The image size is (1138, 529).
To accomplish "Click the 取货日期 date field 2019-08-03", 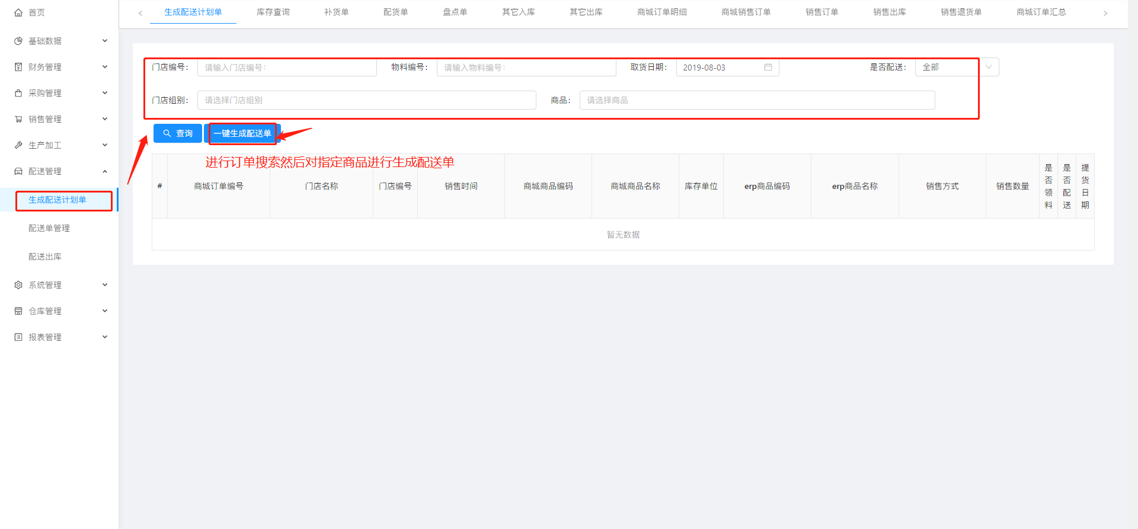I will [727, 68].
